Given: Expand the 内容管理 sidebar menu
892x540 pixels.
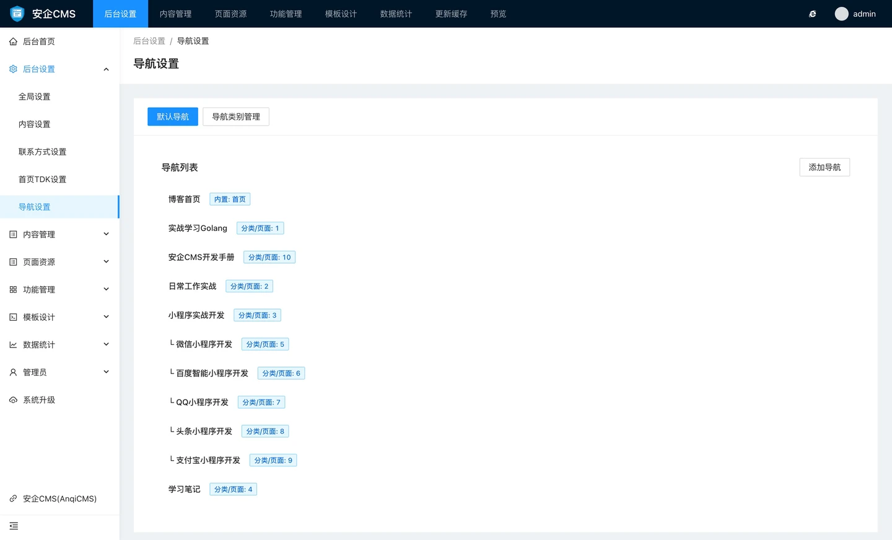Looking at the screenshot, I should tap(106, 234).
